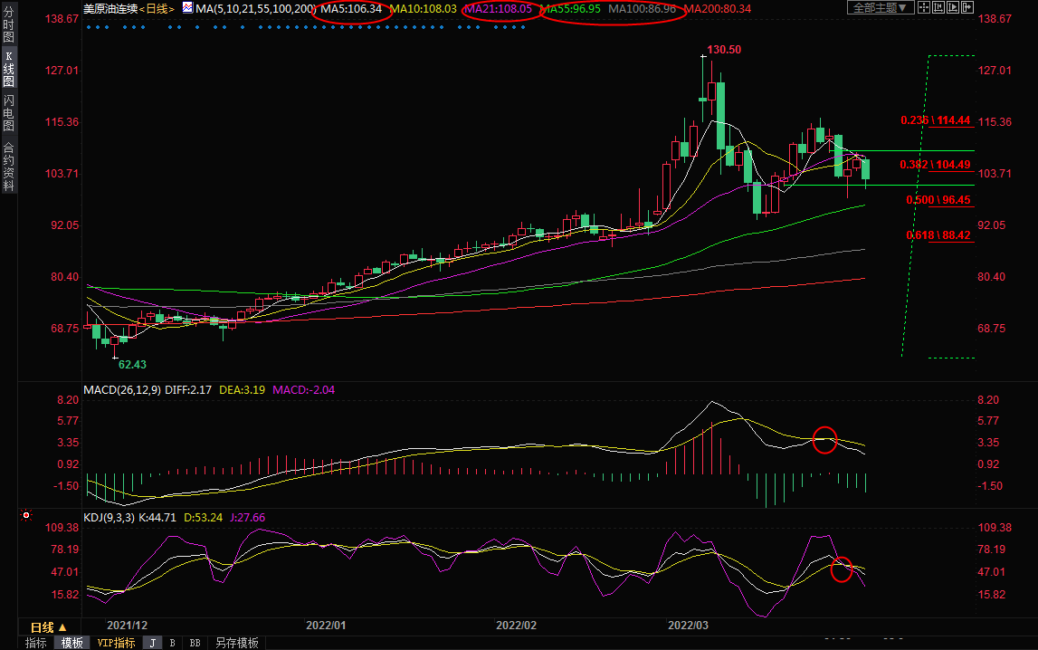Toggle the J template button
The image size is (1038, 650).
pyautogui.click(x=152, y=643)
